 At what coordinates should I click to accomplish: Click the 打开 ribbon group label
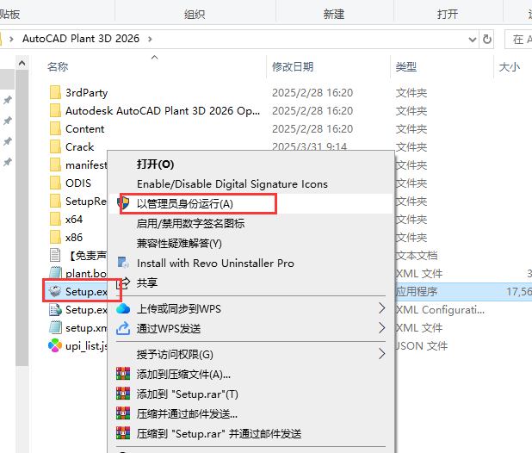pos(447,15)
